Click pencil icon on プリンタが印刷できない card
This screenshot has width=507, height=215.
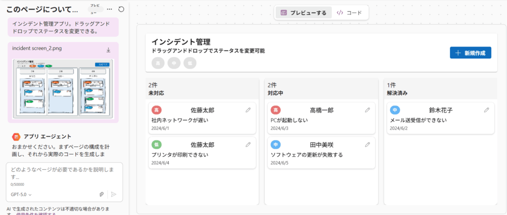248,145
